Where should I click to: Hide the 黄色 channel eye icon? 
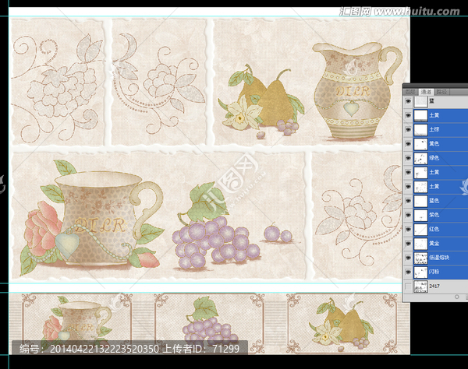pos(408,144)
